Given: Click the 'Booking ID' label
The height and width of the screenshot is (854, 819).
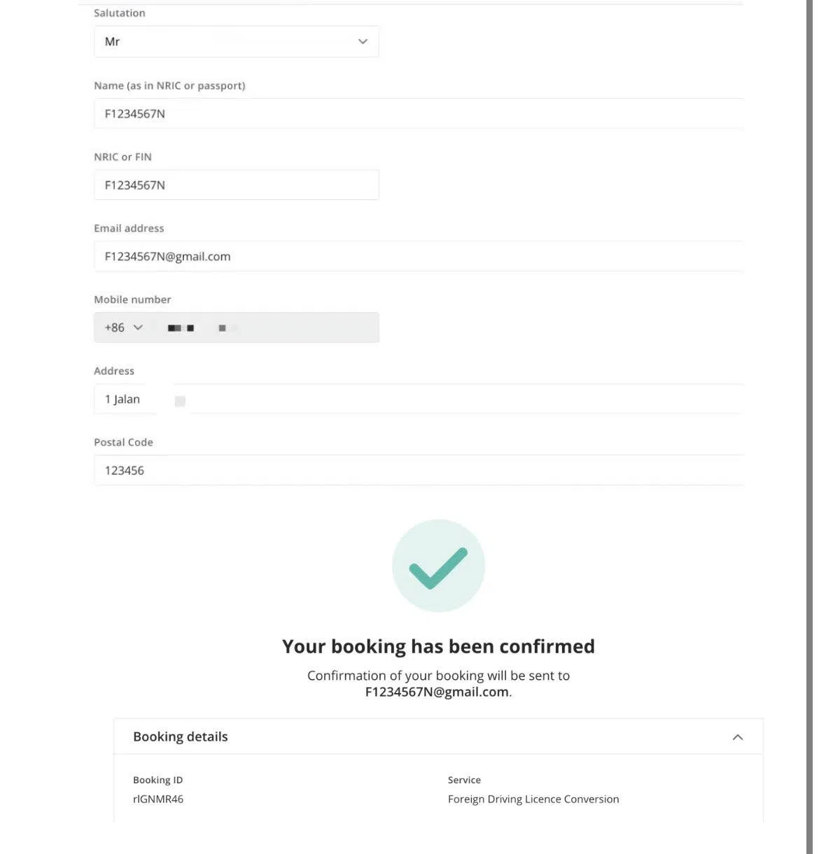Looking at the screenshot, I should (157, 781).
